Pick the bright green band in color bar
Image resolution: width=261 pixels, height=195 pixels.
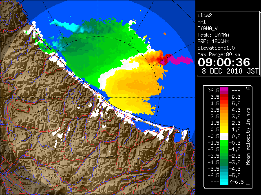[x=224, y=143]
